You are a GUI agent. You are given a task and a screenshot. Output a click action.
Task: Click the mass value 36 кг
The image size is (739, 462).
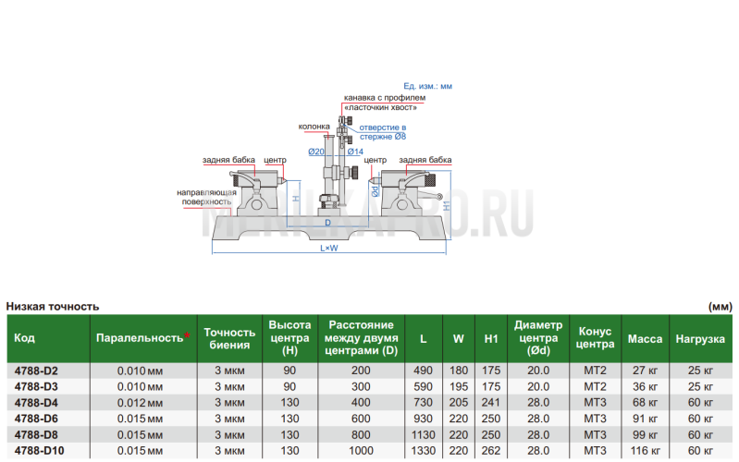tap(646, 386)
